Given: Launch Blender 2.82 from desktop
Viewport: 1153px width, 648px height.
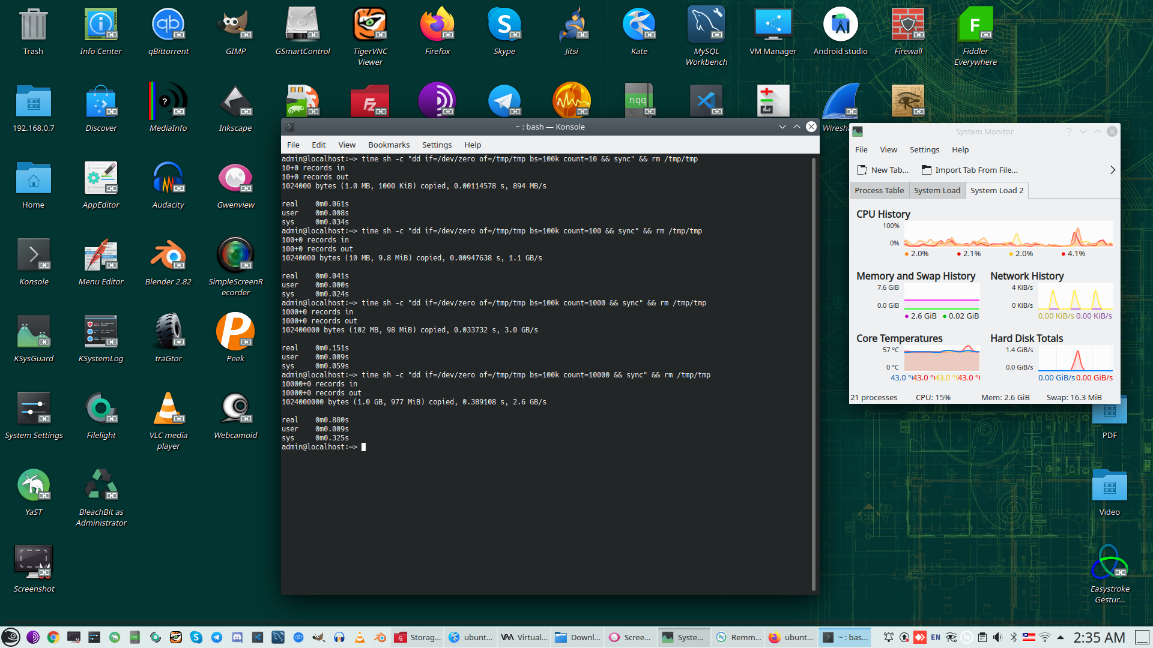Looking at the screenshot, I should click(x=168, y=255).
